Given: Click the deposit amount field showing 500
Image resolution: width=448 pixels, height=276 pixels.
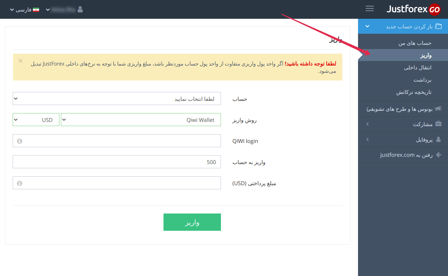Looking at the screenshot, I should [116, 162].
